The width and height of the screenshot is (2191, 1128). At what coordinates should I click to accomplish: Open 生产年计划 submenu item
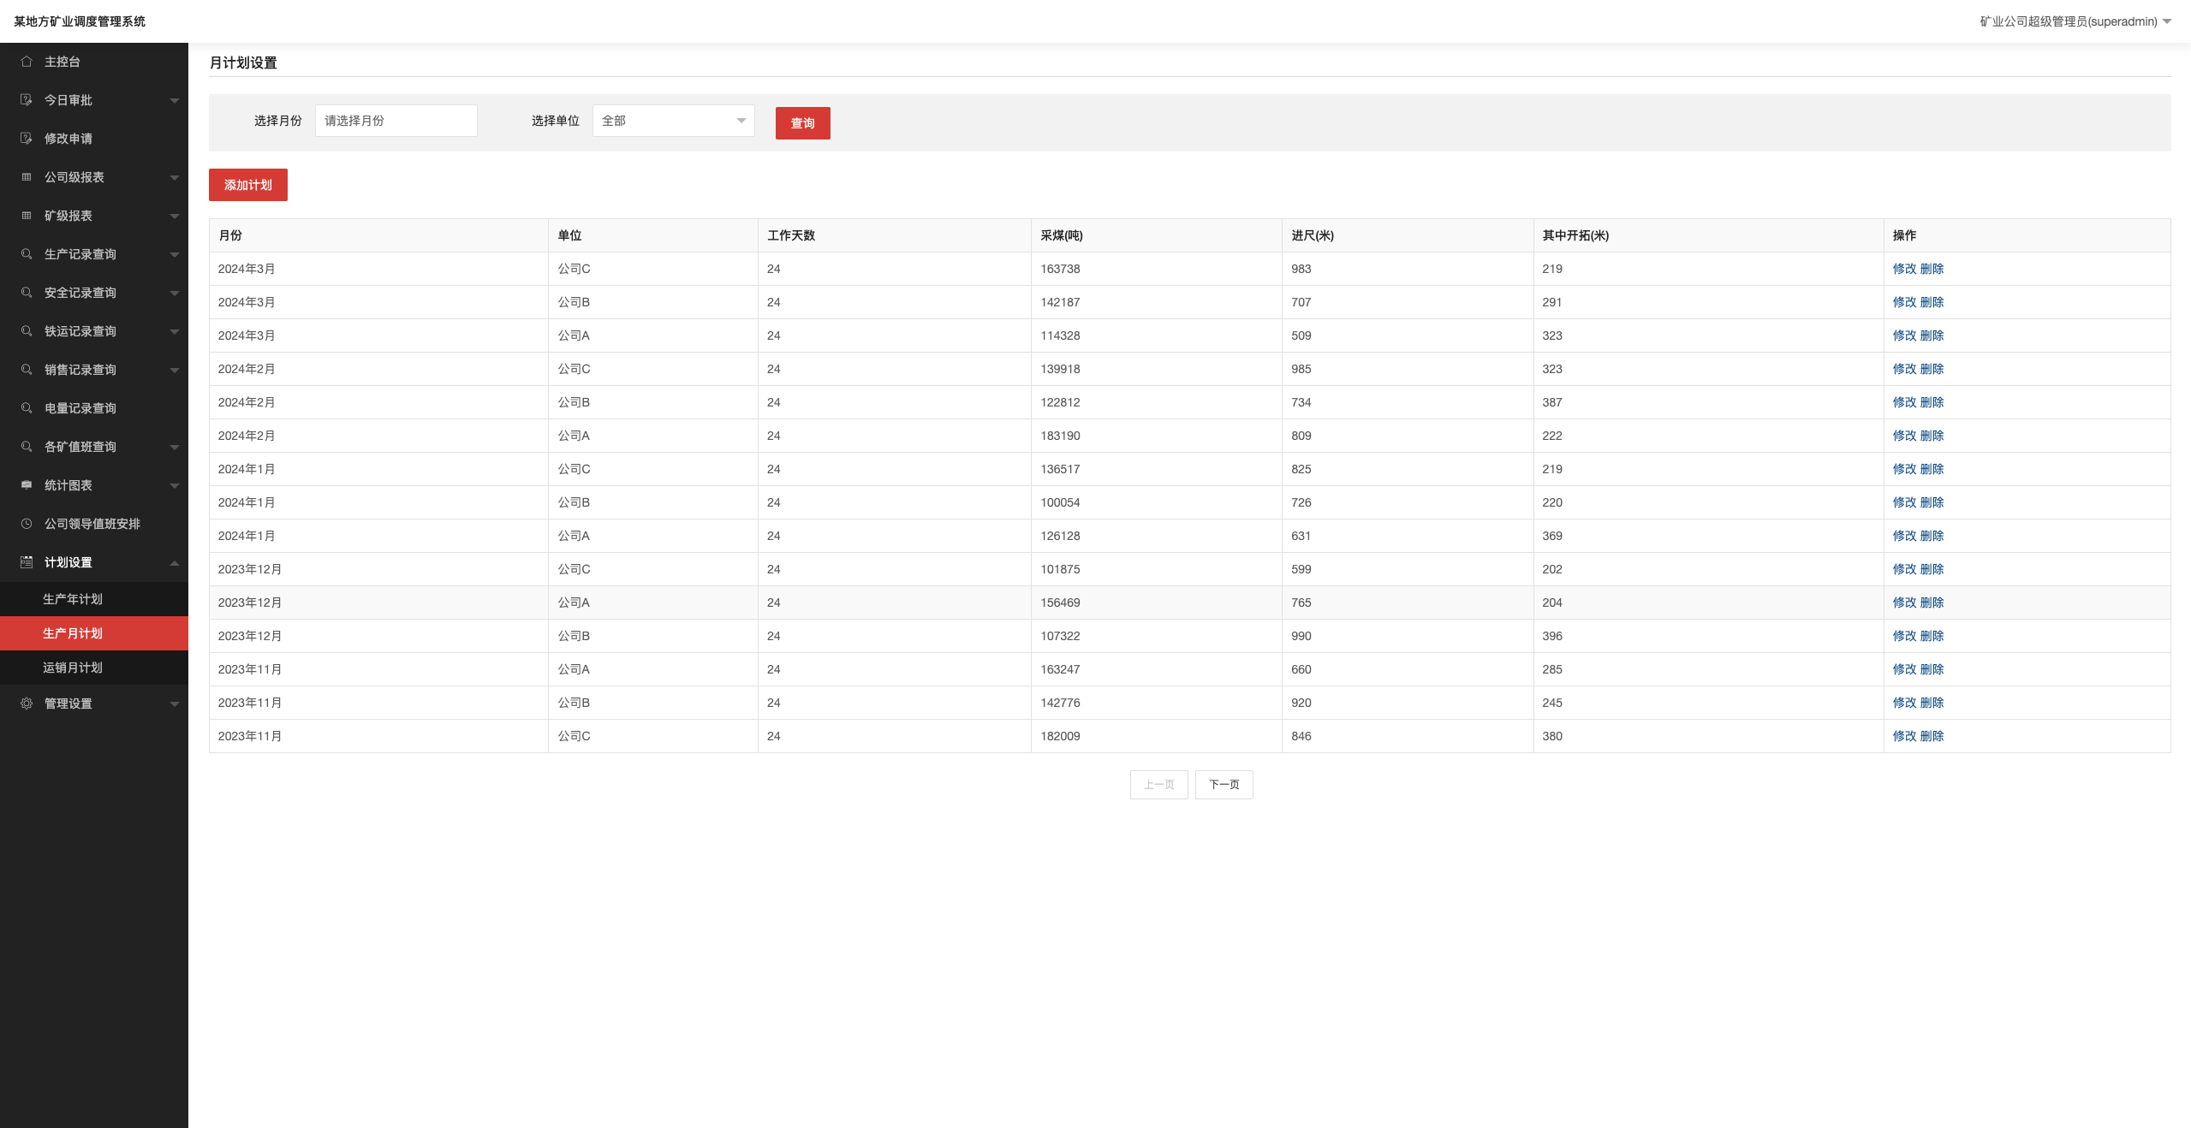94,599
